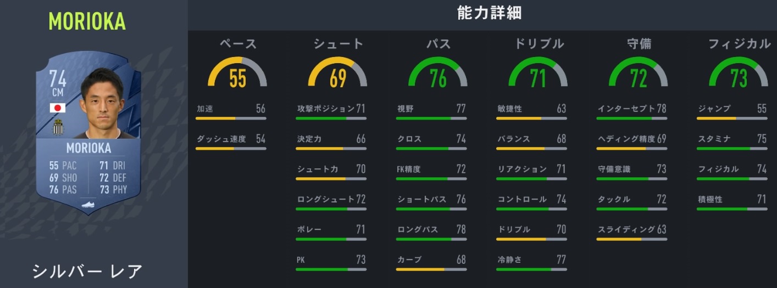Select the スライディング stat row

coord(632,229)
